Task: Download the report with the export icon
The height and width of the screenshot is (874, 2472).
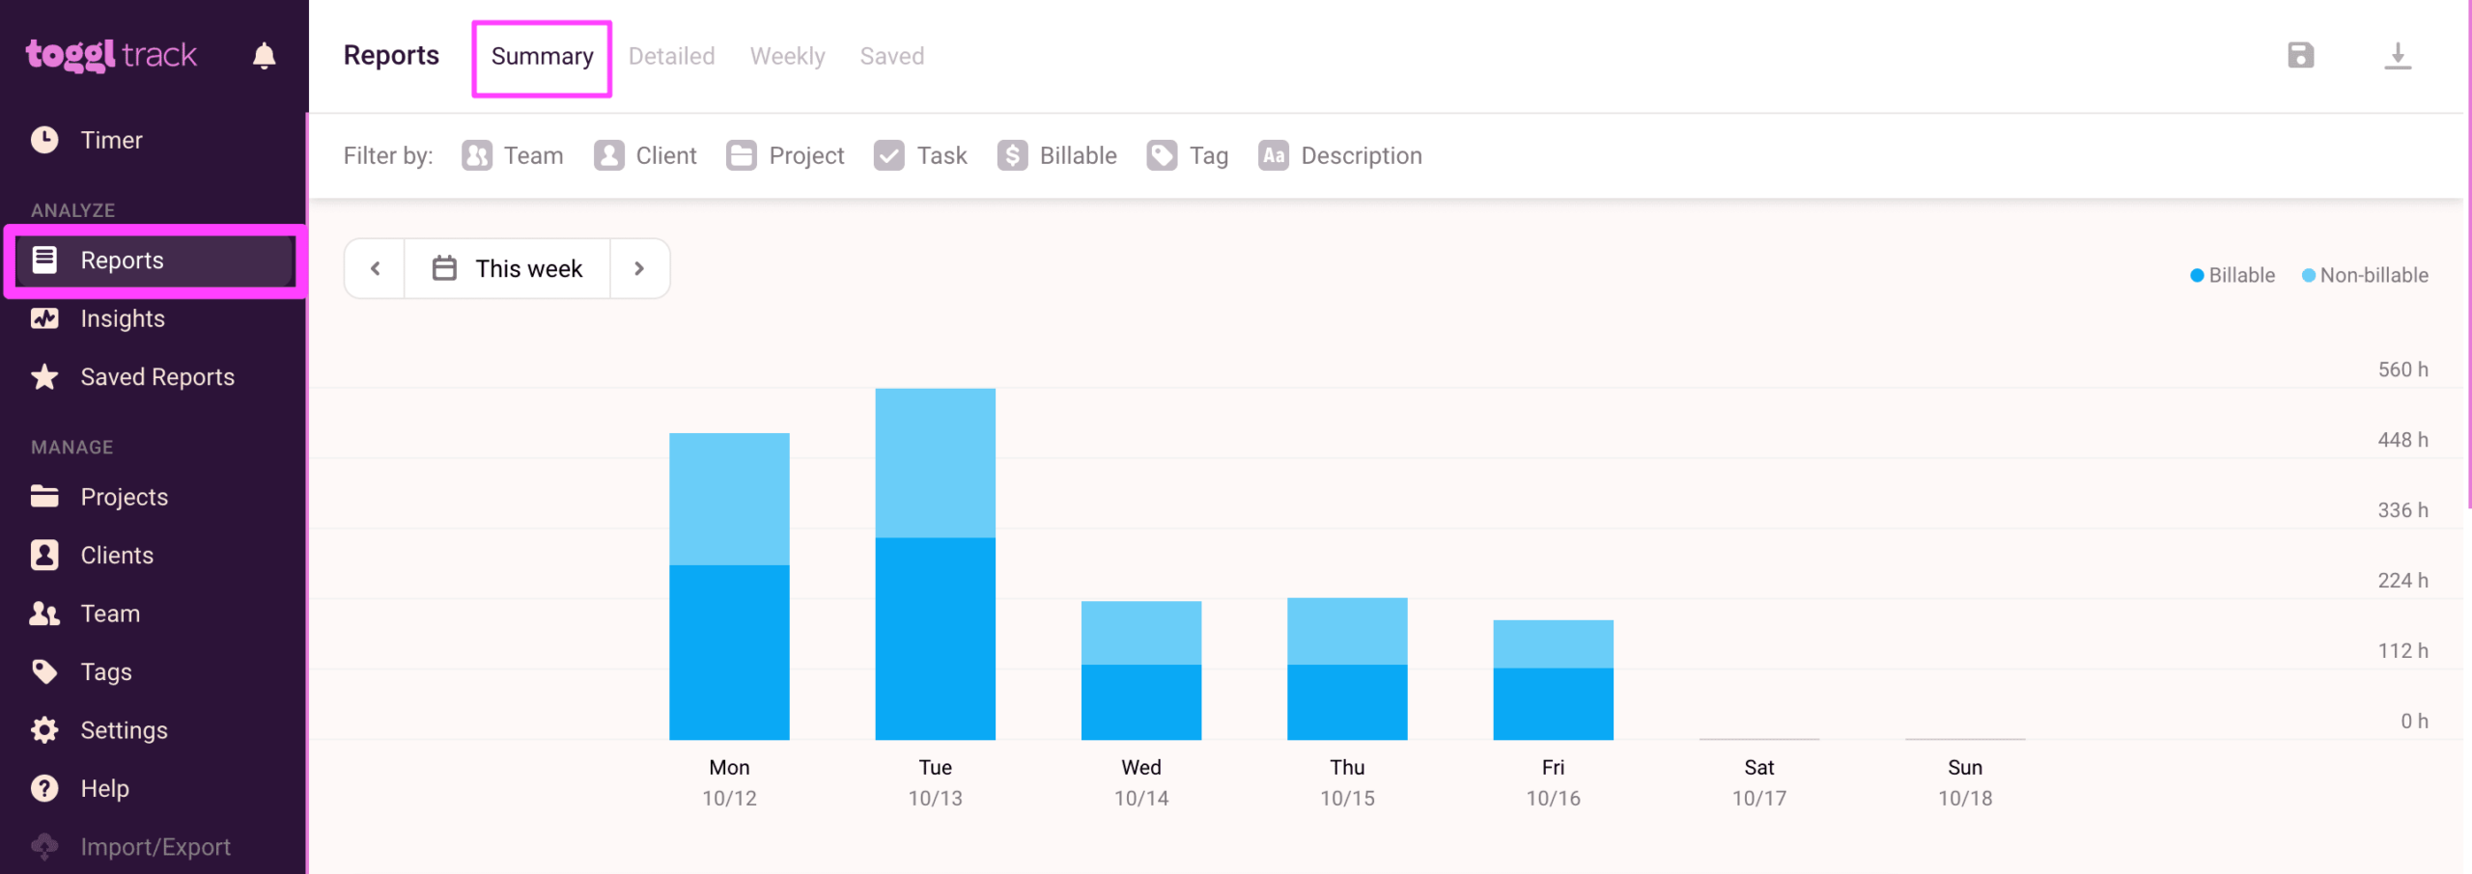Action: click(2397, 56)
